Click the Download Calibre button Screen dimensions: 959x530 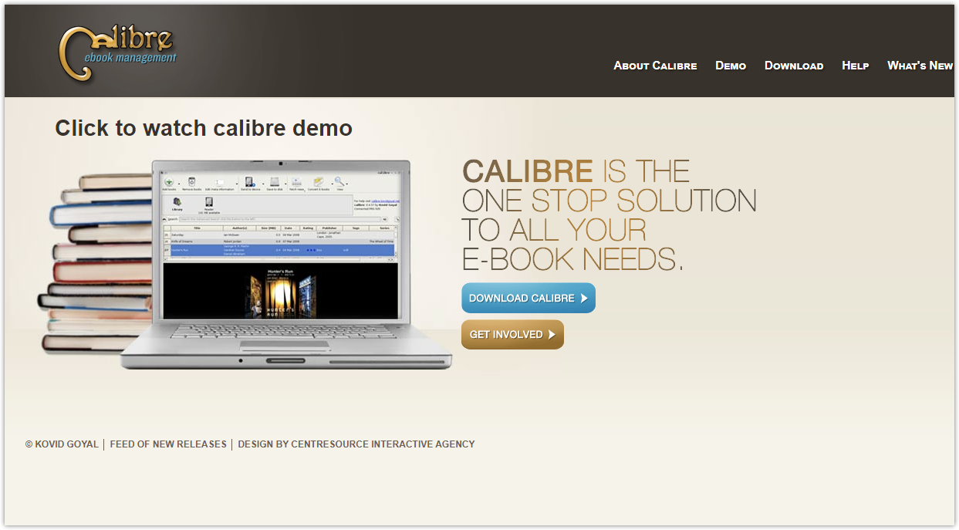point(528,298)
